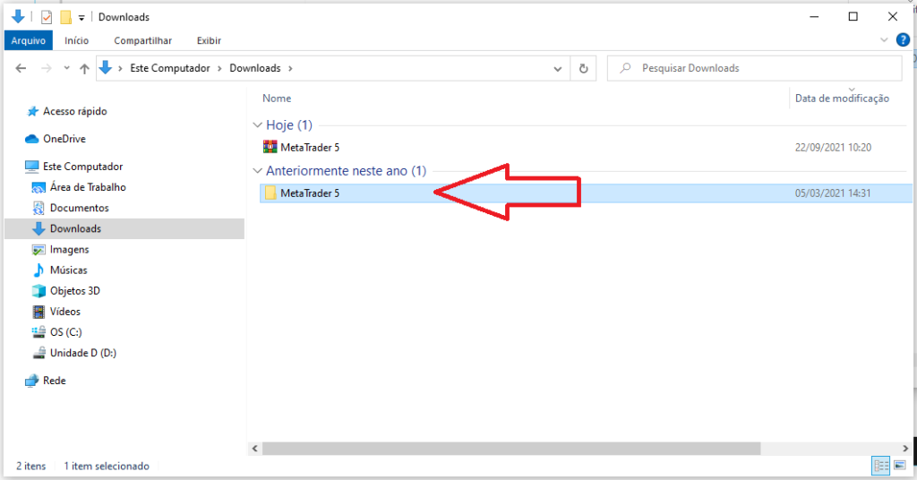Click the Back navigation arrow

pos(21,68)
